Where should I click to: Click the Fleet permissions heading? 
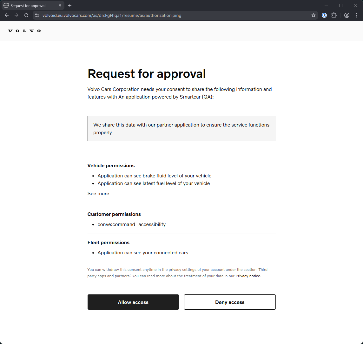coord(108,243)
